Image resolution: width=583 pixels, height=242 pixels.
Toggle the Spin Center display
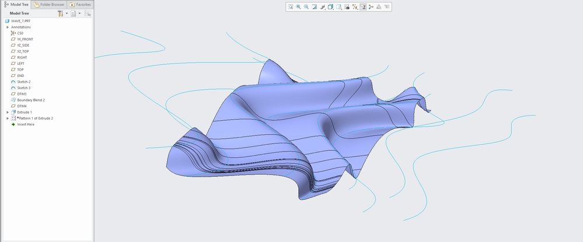(371, 7)
